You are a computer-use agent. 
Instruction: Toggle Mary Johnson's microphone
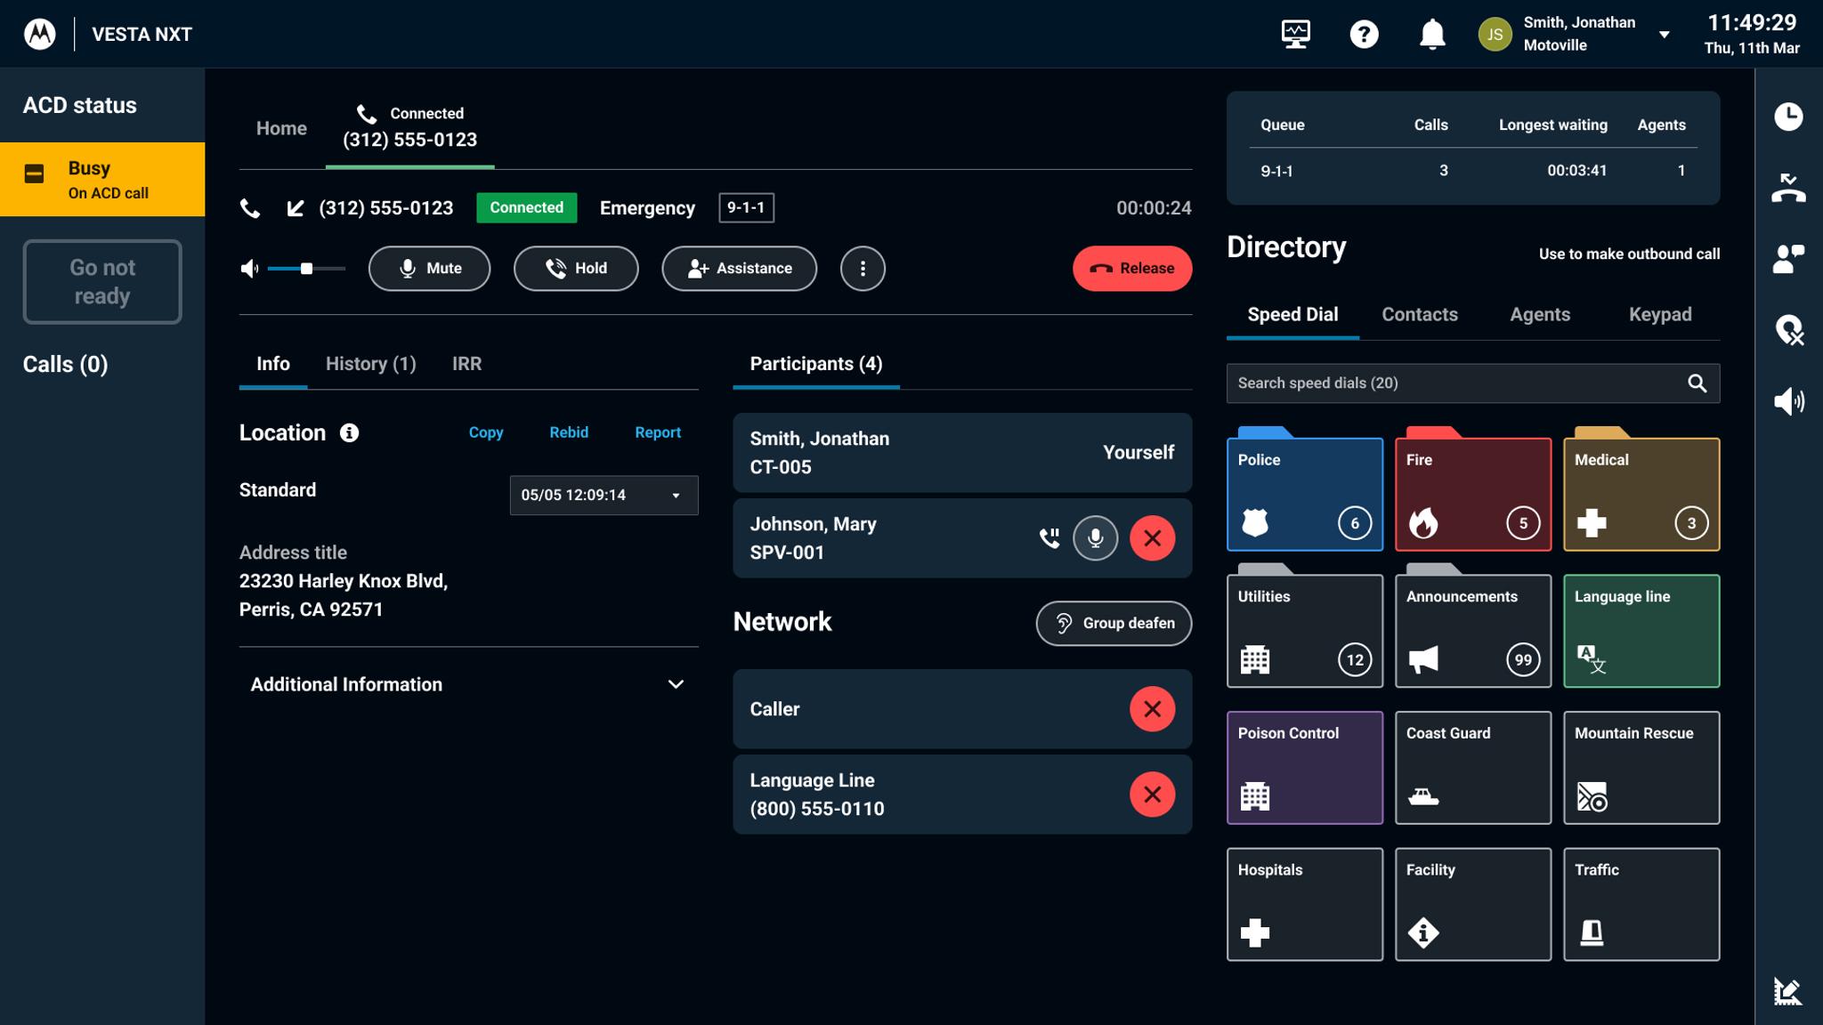tap(1095, 538)
